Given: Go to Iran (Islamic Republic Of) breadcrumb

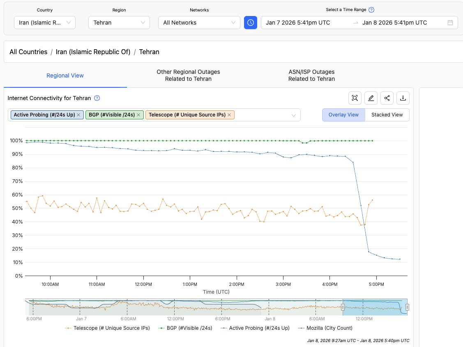Looking at the screenshot, I should (93, 52).
